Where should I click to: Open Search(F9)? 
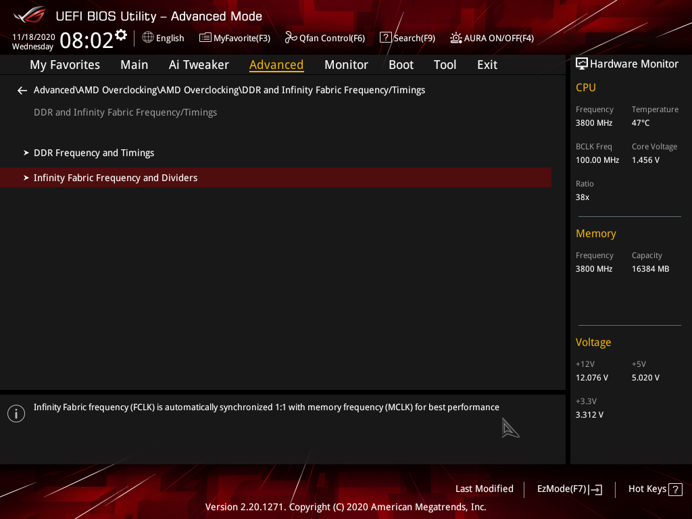(x=414, y=38)
